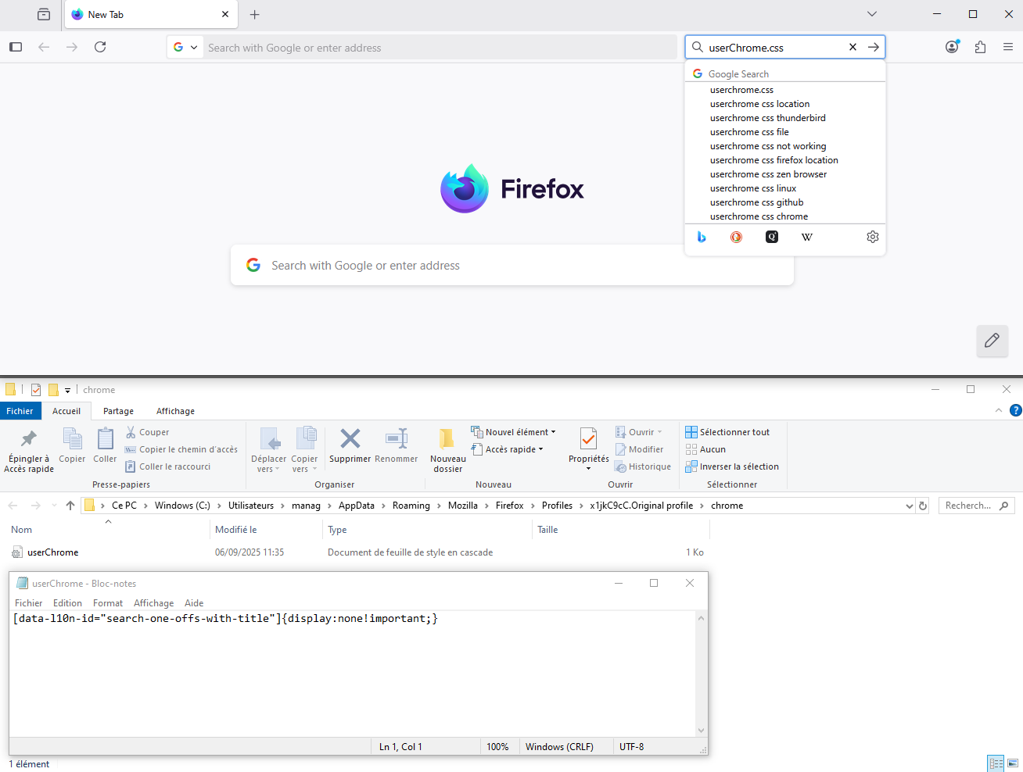The width and height of the screenshot is (1023, 772).
Task: Click Couper scissors in the ribbon
Action: [147, 432]
